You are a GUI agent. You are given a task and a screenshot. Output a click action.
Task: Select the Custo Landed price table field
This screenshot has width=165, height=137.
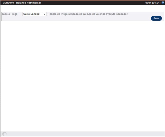click(34, 14)
